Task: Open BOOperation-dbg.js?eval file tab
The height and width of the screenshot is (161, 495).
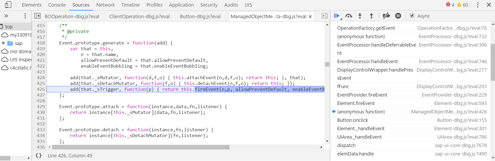Action: (x=72, y=16)
